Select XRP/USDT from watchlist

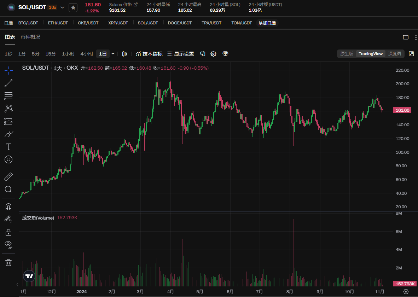click(118, 23)
